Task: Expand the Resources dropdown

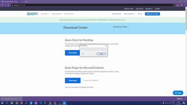Action: tap(149, 9)
